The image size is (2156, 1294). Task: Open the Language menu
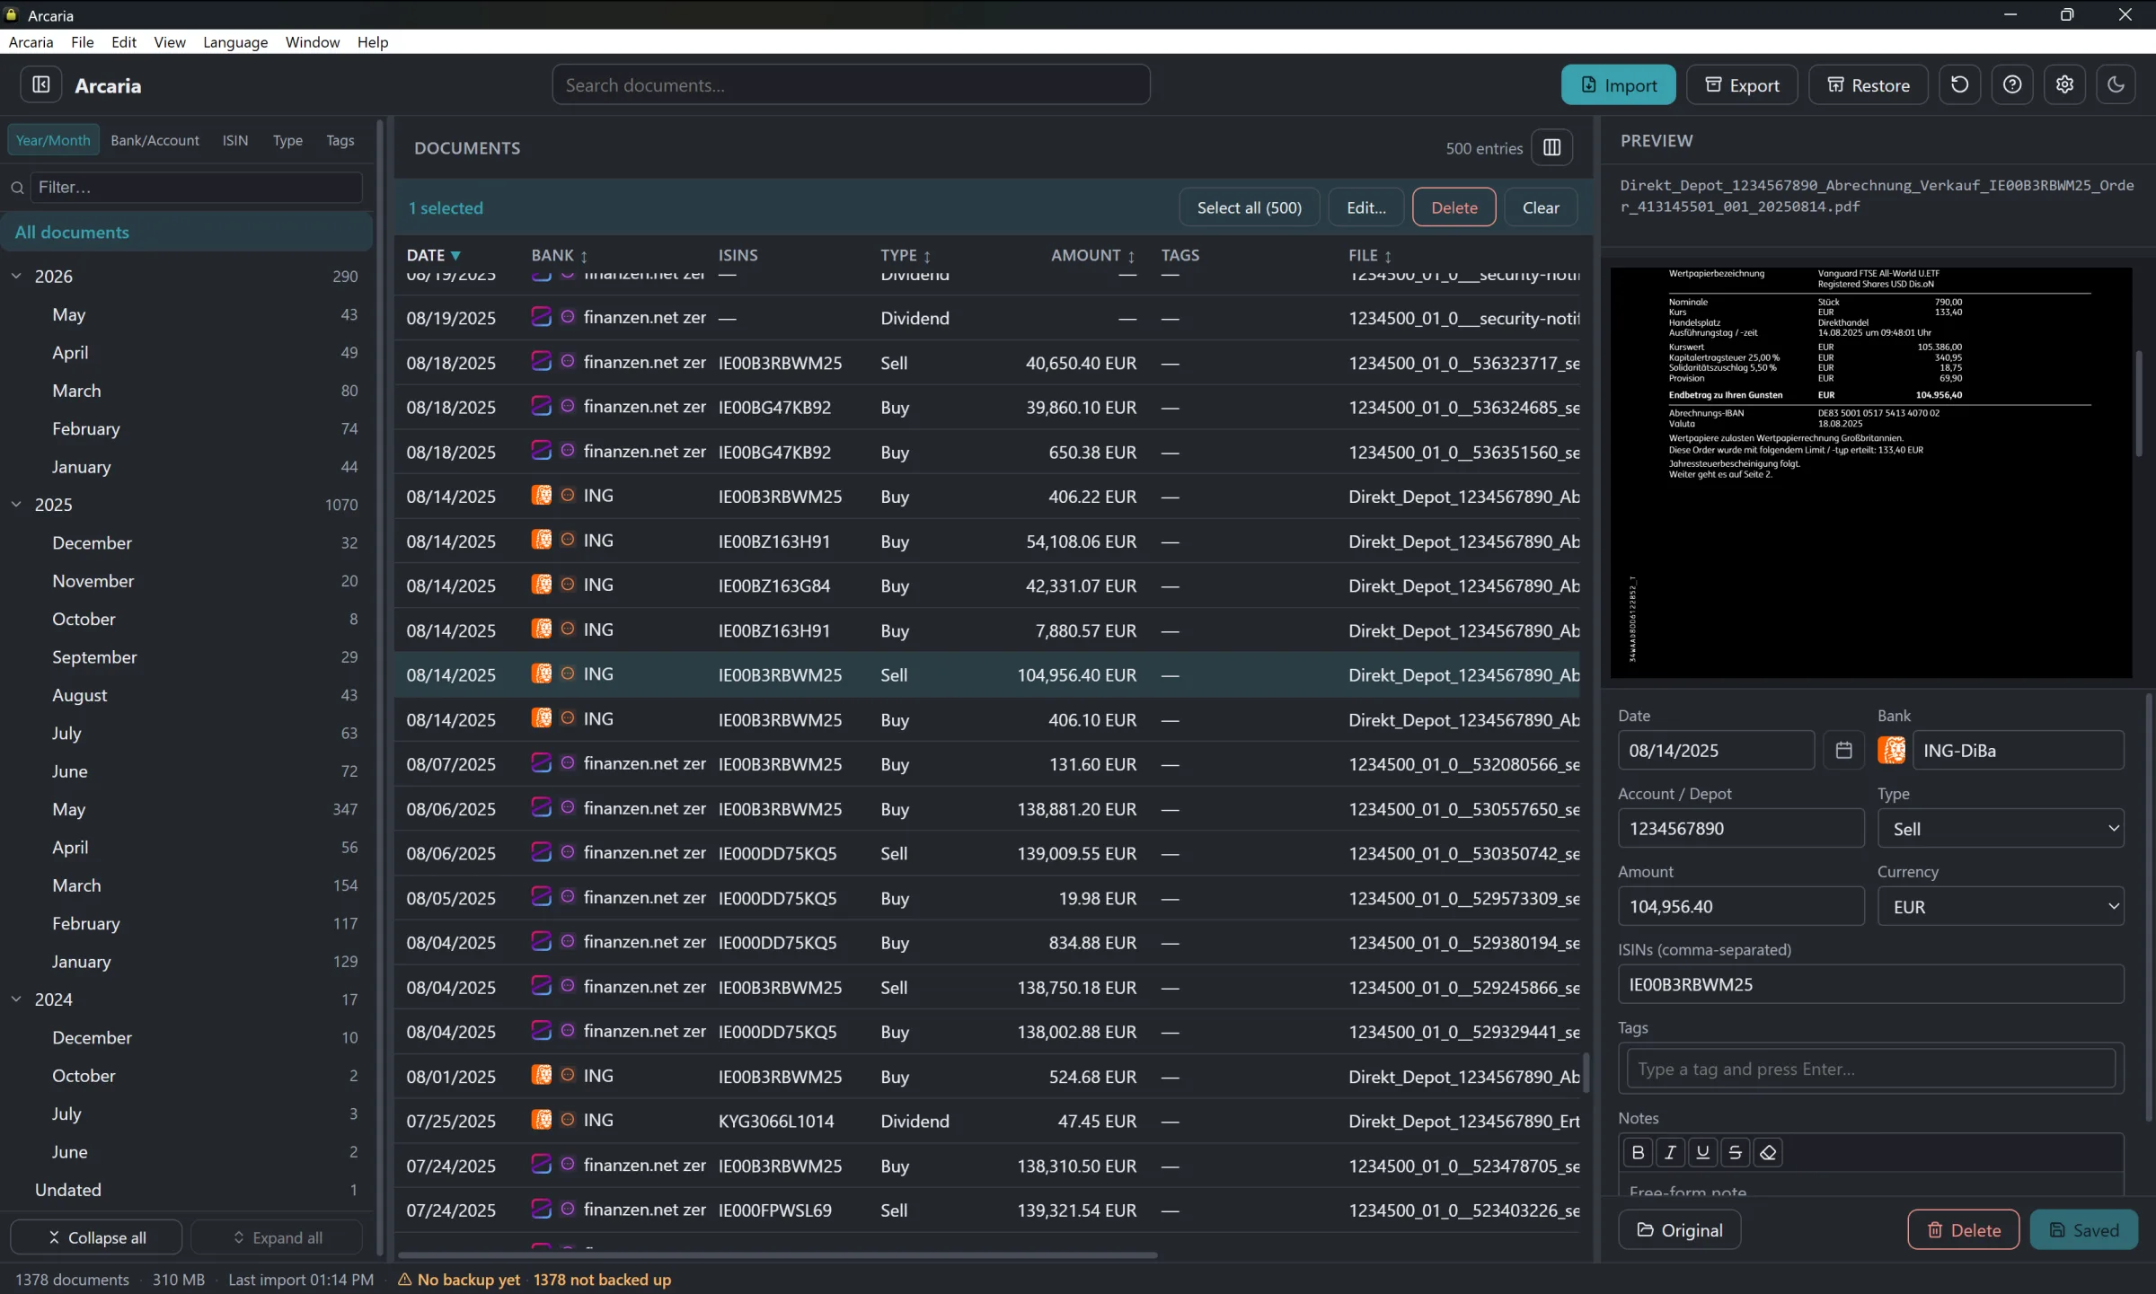[x=235, y=42]
